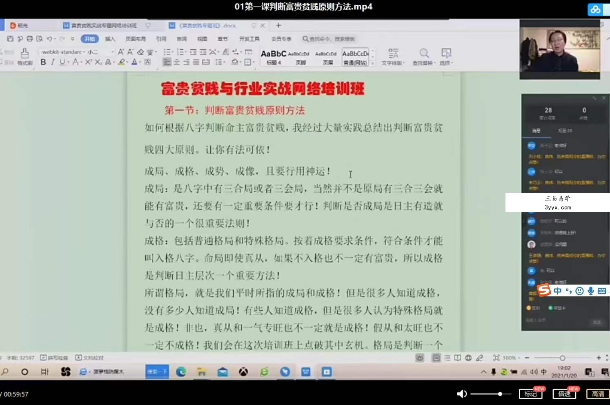
Task: Mute the video player volume
Action: coord(462,394)
